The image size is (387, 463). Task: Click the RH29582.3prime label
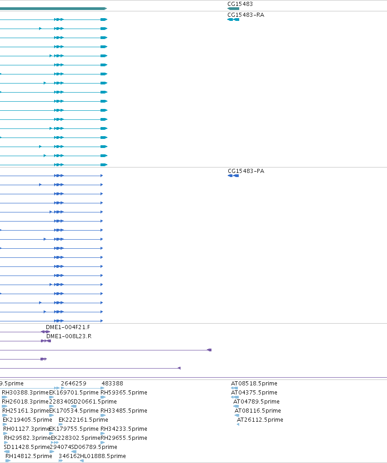27,438
